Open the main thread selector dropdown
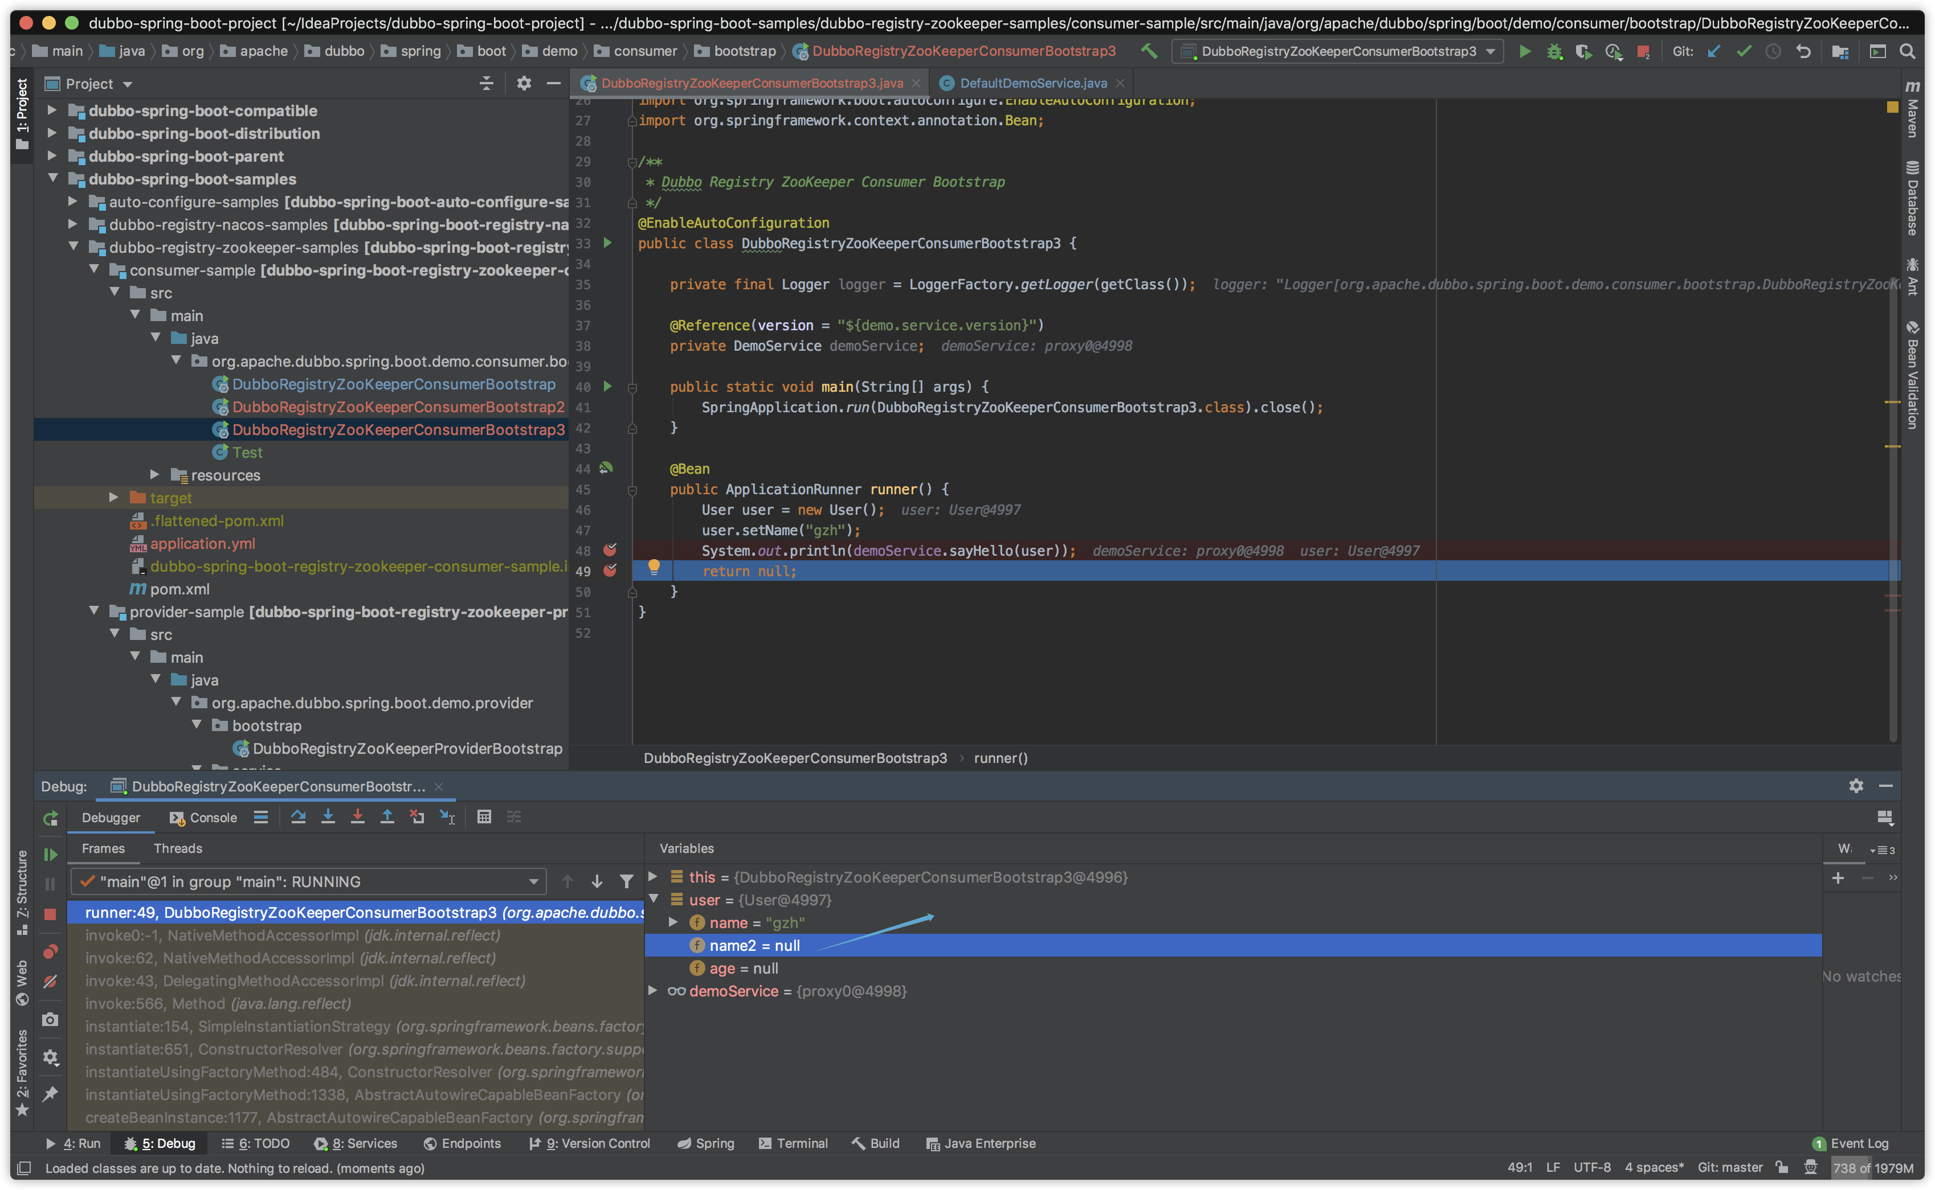Viewport: 1935px width, 1190px height. click(x=308, y=881)
